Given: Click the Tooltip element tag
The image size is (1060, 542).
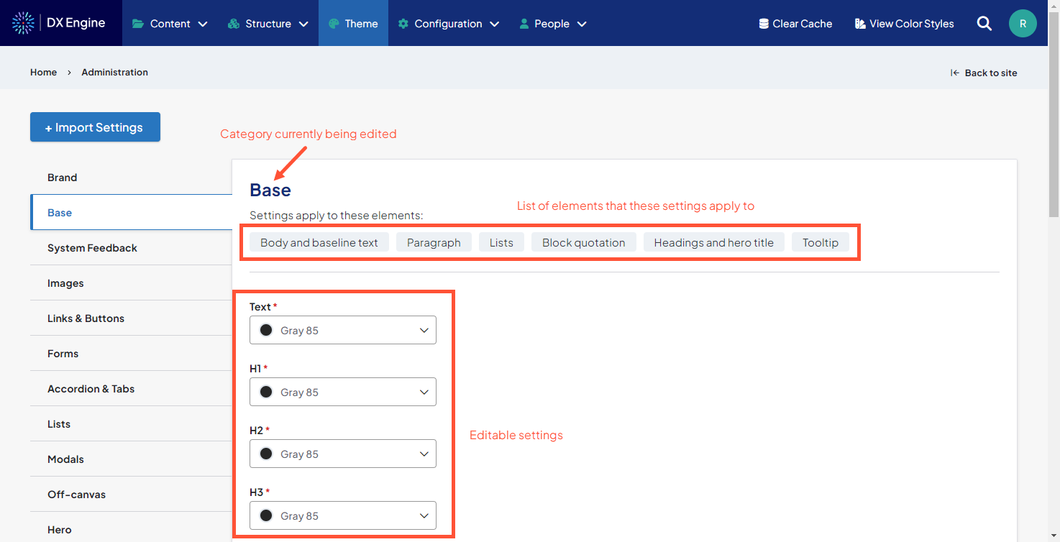Looking at the screenshot, I should click(x=821, y=242).
